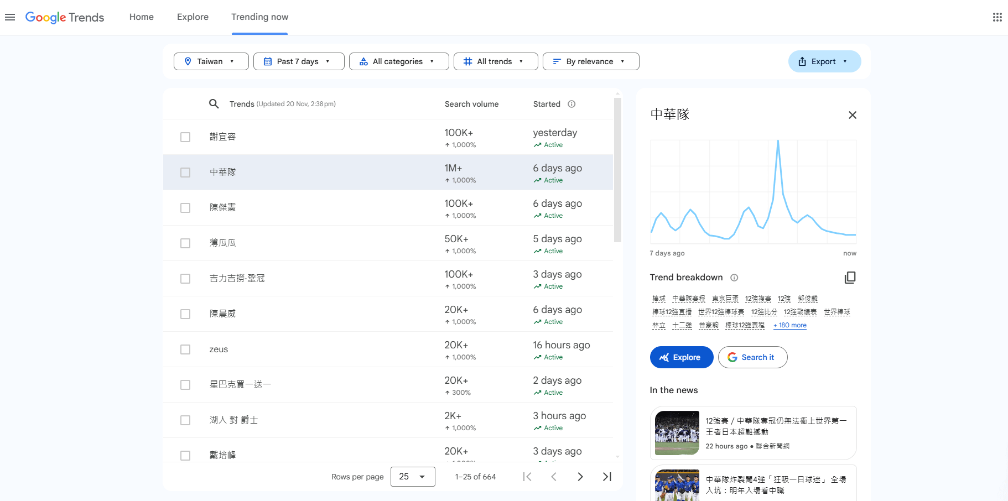This screenshot has height=501, width=1008.
Task: Jump to the last page of results
Action: pos(607,477)
